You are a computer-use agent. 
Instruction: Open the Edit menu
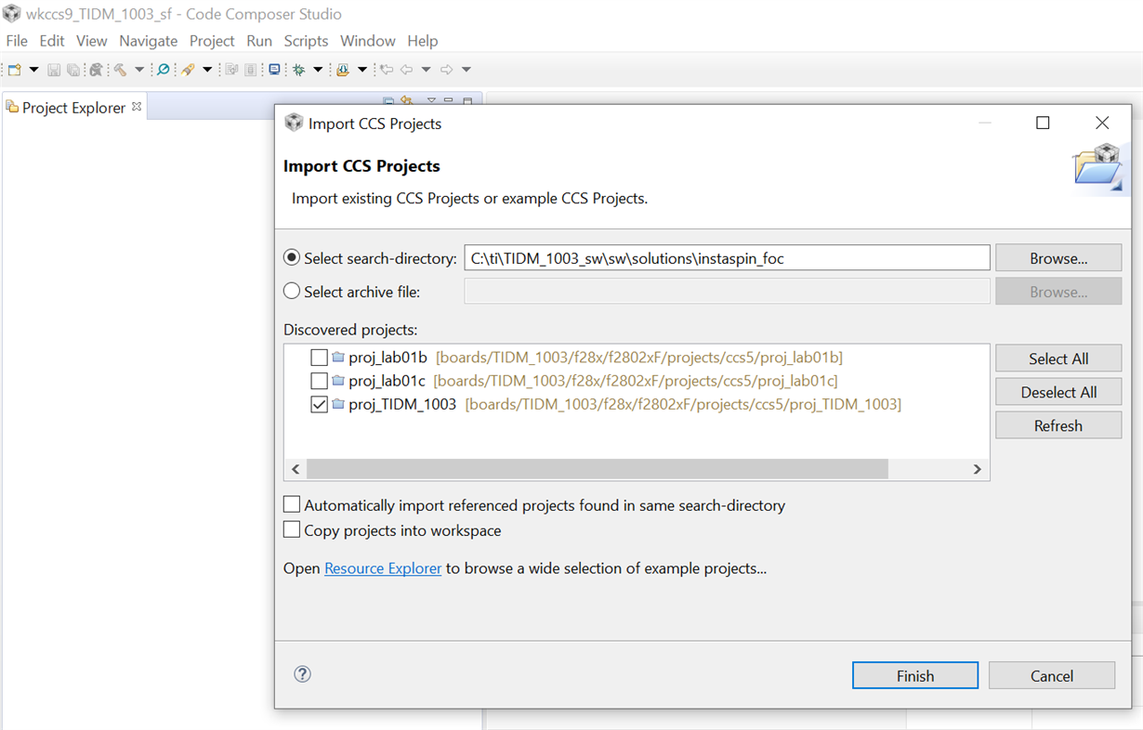tap(52, 41)
